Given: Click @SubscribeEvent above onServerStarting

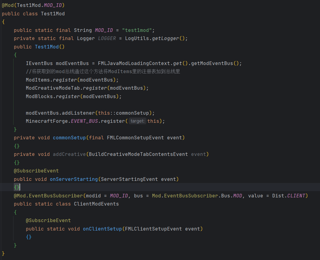Looking at the screenshot, I should (36, 171).
